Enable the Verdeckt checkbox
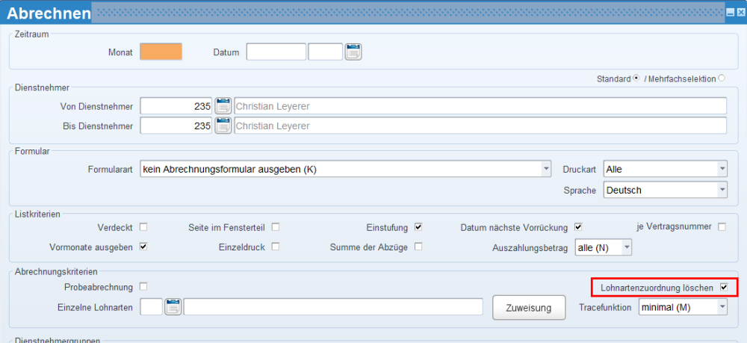 [x=143, y=227]
